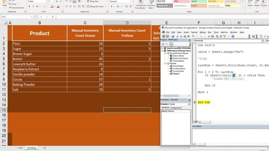Expand the DanPersonalWB project node
269x151 pixels.
tap(162, 48)
